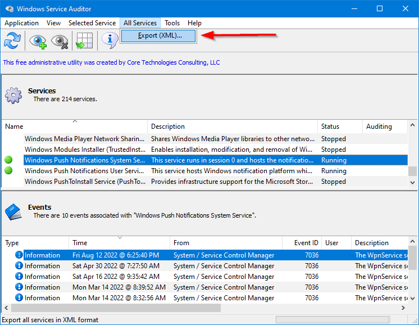419x325 pixels.
Task: Click info icon on Apr 30 2022 event
Action: click(x=19, y=265)
